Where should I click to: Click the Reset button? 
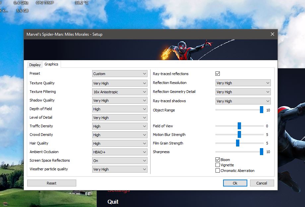tap(51, 183)
